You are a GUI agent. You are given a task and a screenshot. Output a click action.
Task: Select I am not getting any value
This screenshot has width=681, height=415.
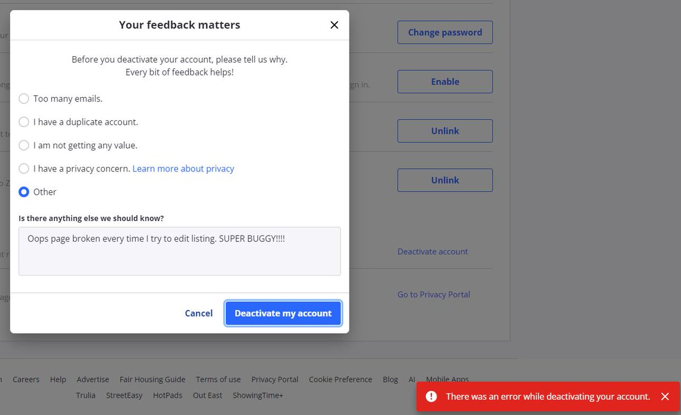(x=24, y=145)
